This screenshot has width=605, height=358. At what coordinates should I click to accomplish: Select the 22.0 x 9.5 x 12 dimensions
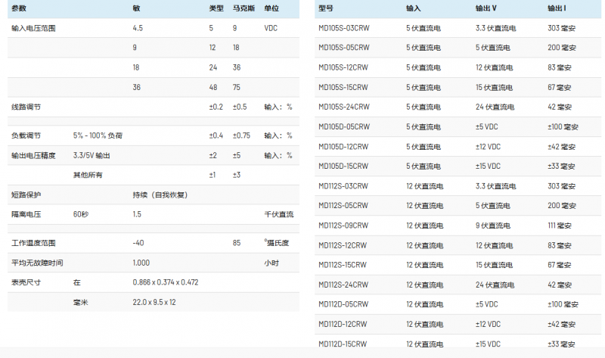click(154, 303)
